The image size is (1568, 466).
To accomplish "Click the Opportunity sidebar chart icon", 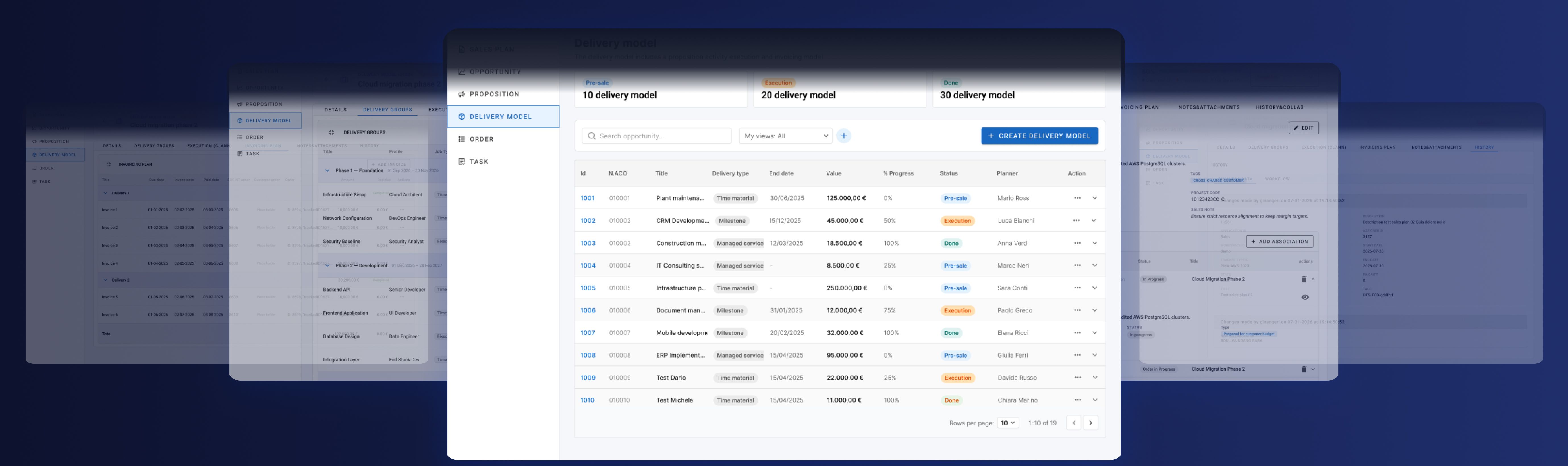I will pos(461,72).
